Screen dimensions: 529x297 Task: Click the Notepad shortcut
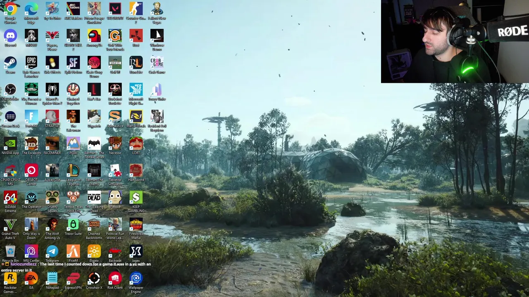point(52,278)
